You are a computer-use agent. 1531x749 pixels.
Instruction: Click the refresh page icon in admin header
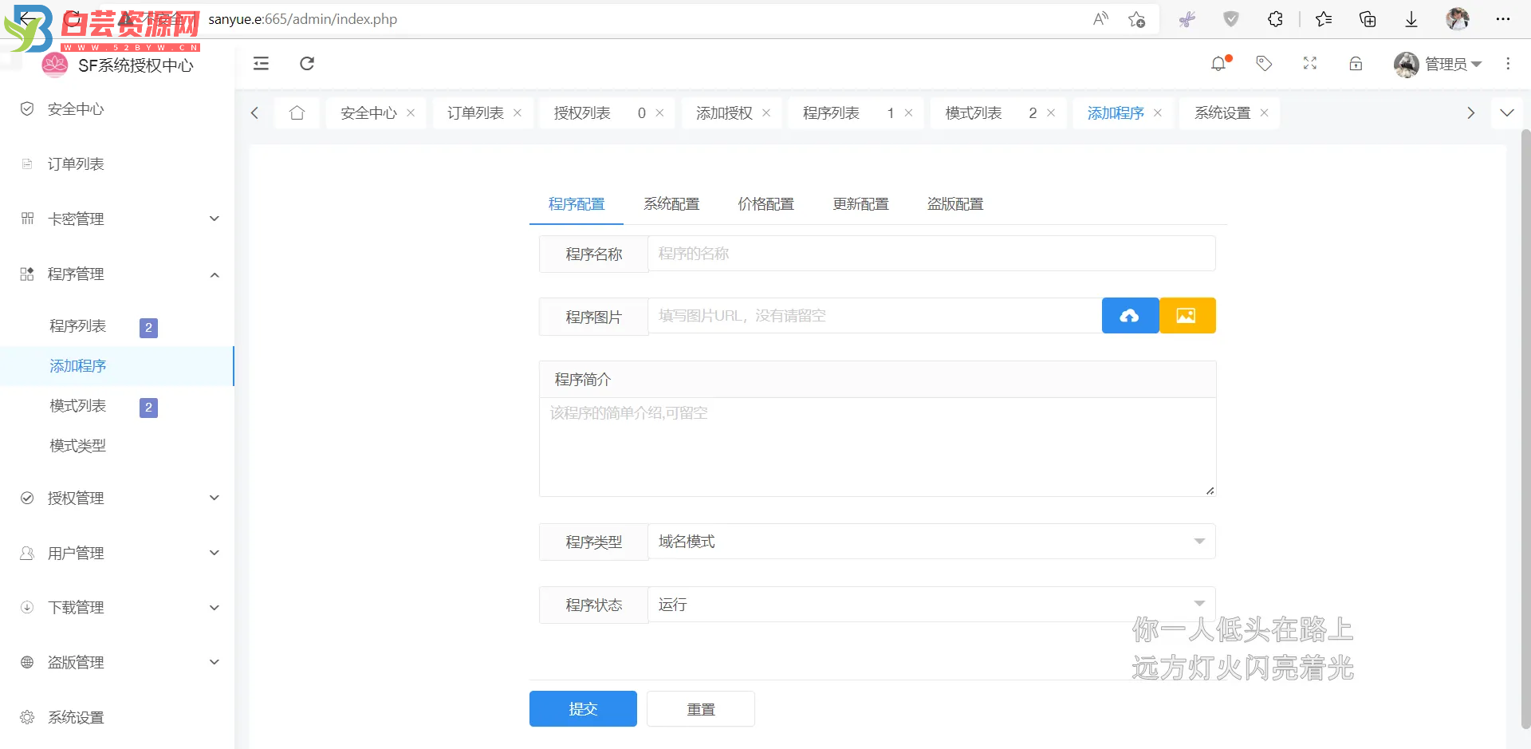coord(307,64)
